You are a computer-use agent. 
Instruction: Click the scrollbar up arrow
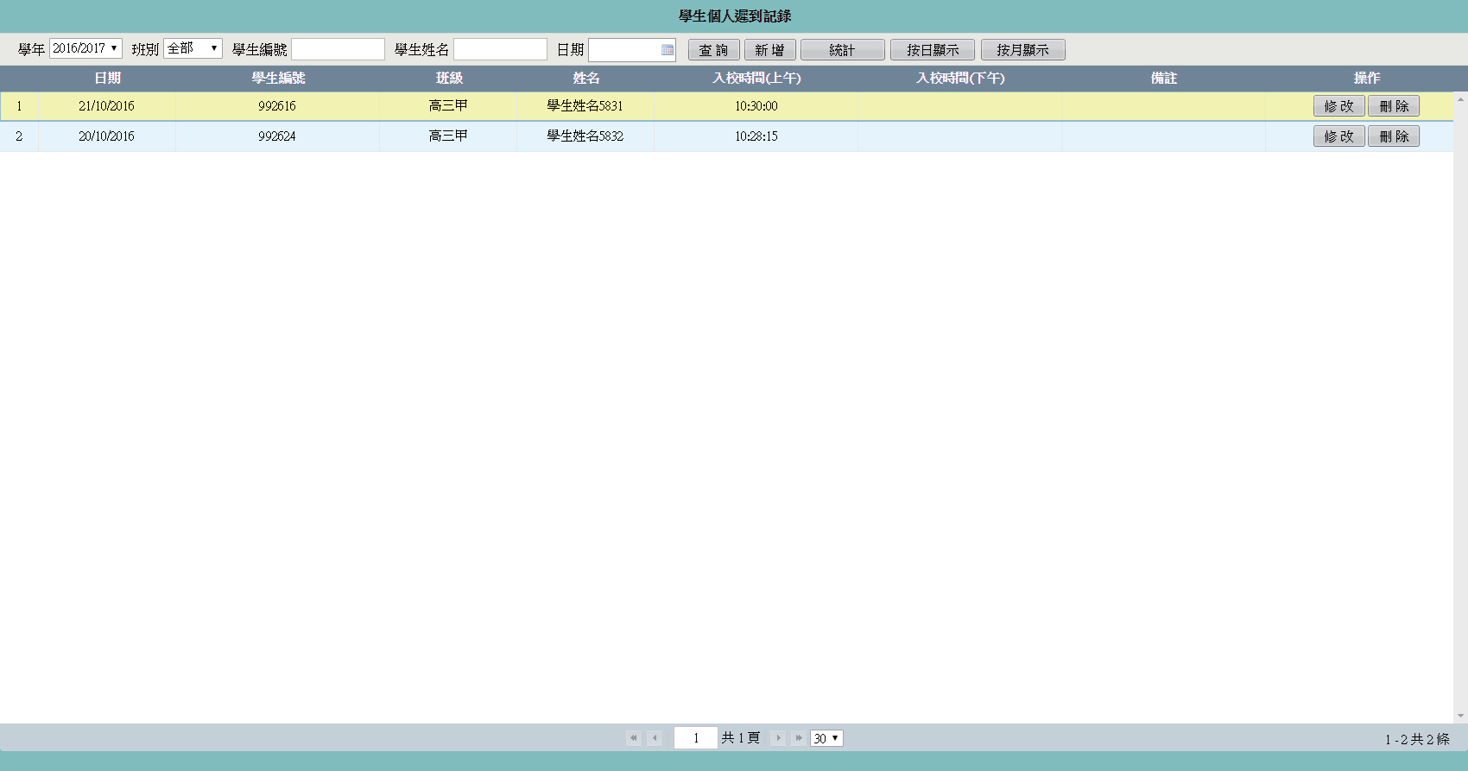point(1460,99)
